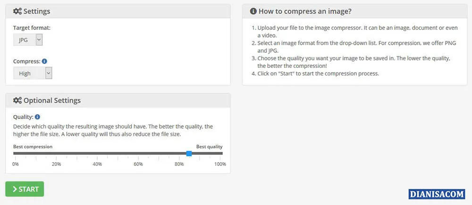This screenshot has height=205, width=472.
Task: Click the 80% label on quality scale
Action: point(179,164)
